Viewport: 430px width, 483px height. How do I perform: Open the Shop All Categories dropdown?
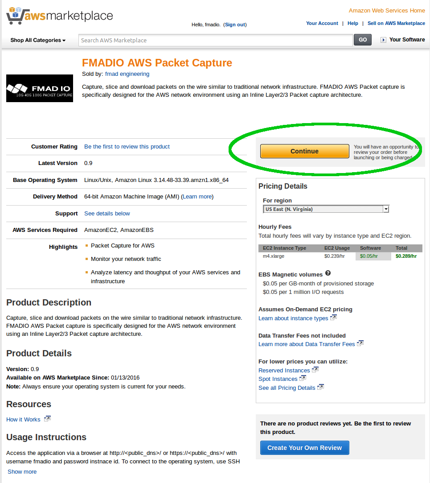[x=37, y=40]
